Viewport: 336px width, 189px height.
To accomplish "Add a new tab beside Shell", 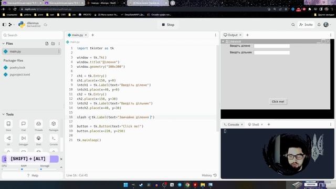I will pos(269,124).
